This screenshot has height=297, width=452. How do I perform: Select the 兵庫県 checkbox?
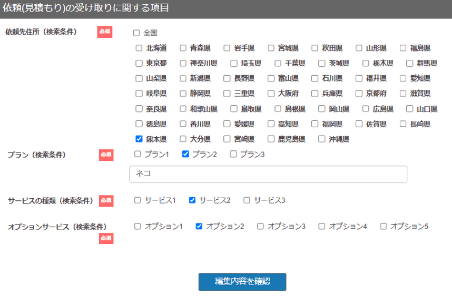[315, 94]
